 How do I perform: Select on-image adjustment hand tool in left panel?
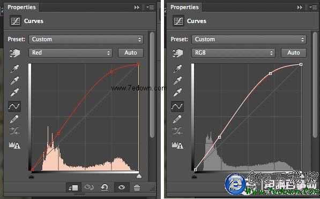tap(14, 53)
